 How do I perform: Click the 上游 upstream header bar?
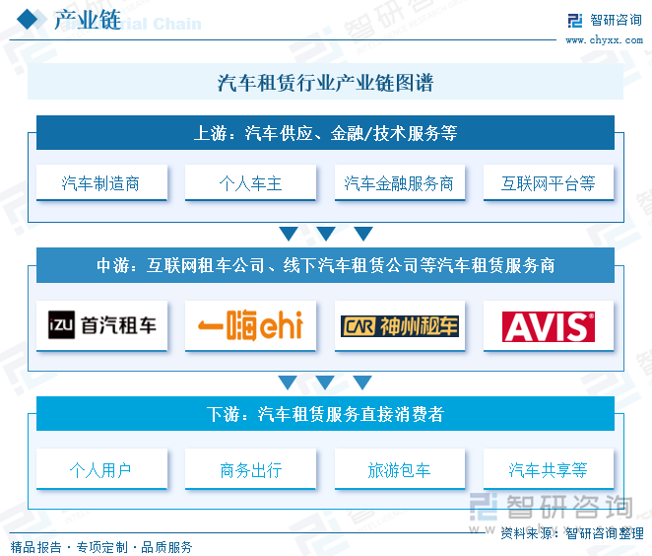click(x=325, y=133)
